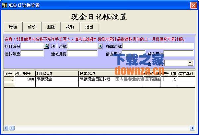The width and height of the screenshot is (199, 135).
Task: Select the 科目名称 table column header
Action: tap(57, 74)
